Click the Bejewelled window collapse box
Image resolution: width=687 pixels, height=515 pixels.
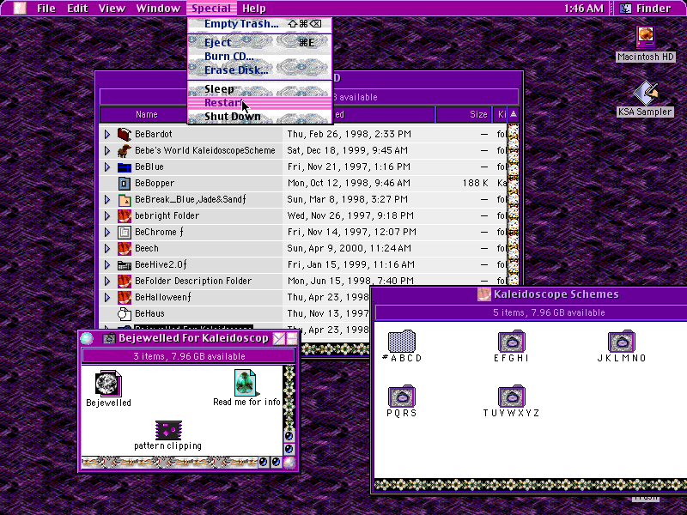coord(291,338)
